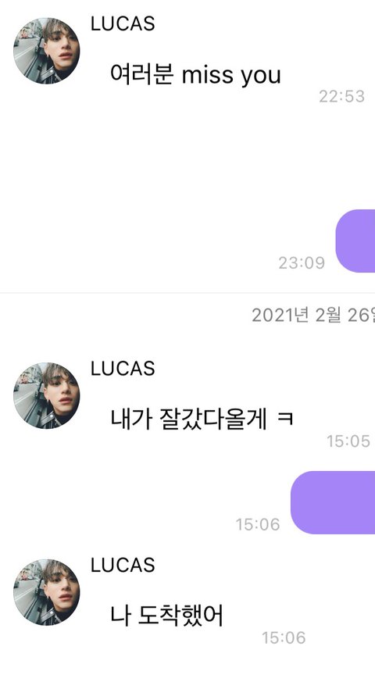Click the 15:05 timestamp
The height and width of the screenshot is (682, 375).
(348, 441)
